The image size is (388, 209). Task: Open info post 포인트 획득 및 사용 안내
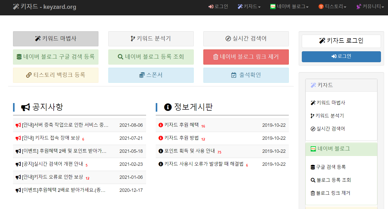pos(190,151)
